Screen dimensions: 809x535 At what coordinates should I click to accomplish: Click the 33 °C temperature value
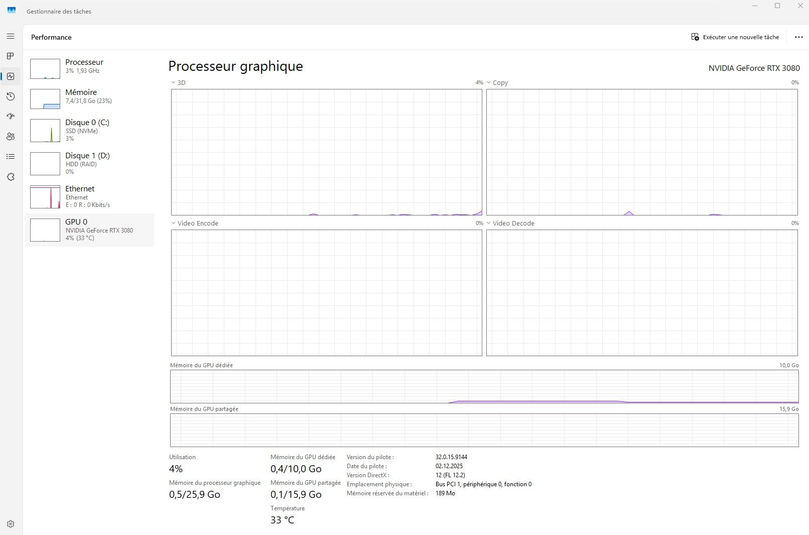click(x=282, y=520)
